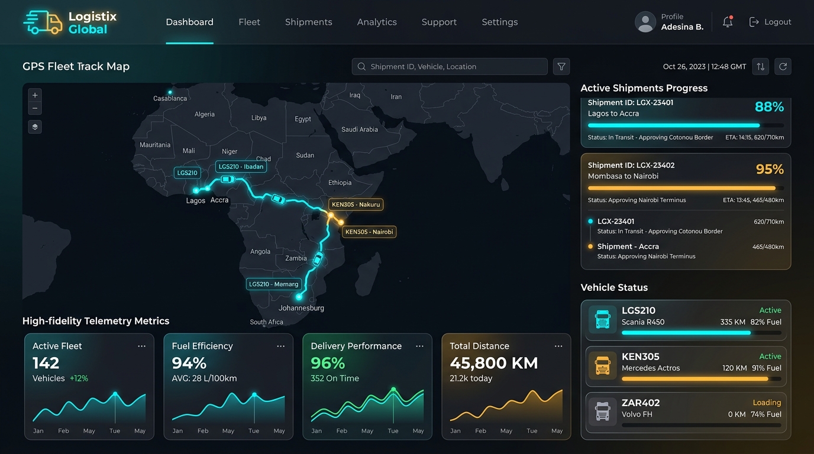The width and height of the screenshot is (814, 454).
Task: Open the Settings page
Action: (500, 22)
